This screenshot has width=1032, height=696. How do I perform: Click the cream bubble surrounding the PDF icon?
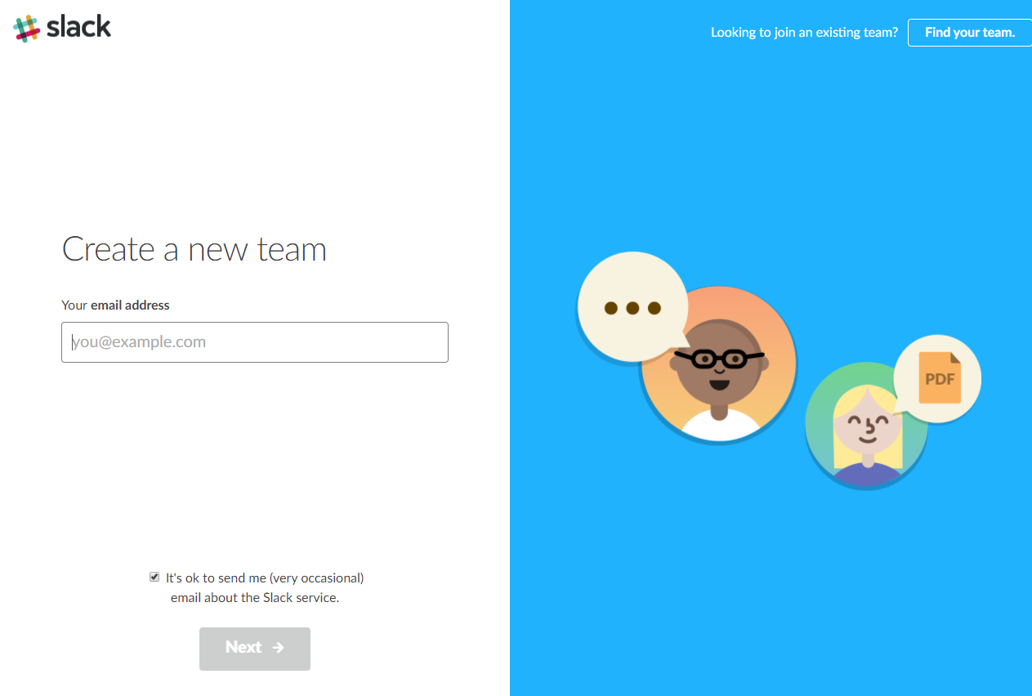(x=937, y=379)
